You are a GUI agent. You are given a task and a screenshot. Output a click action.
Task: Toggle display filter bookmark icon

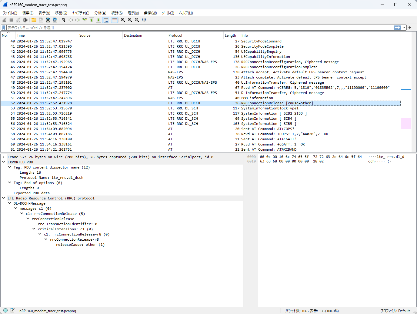click(4, 28)
